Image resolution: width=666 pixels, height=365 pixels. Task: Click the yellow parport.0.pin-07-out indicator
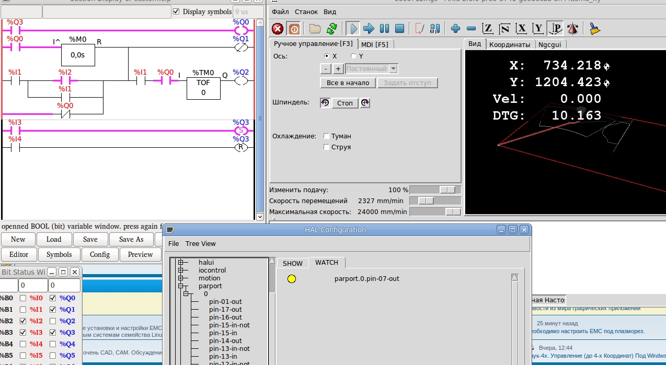point(292,279)
